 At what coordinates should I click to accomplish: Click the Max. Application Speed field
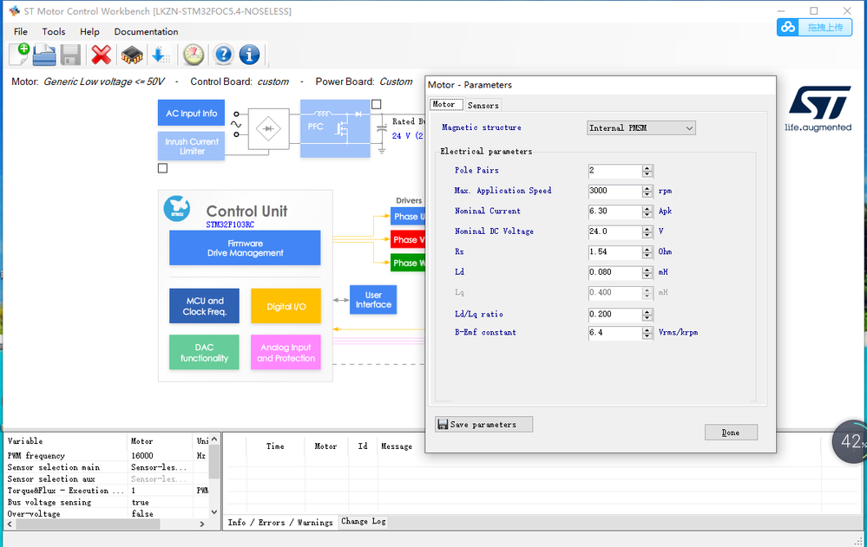click(614, 192)
